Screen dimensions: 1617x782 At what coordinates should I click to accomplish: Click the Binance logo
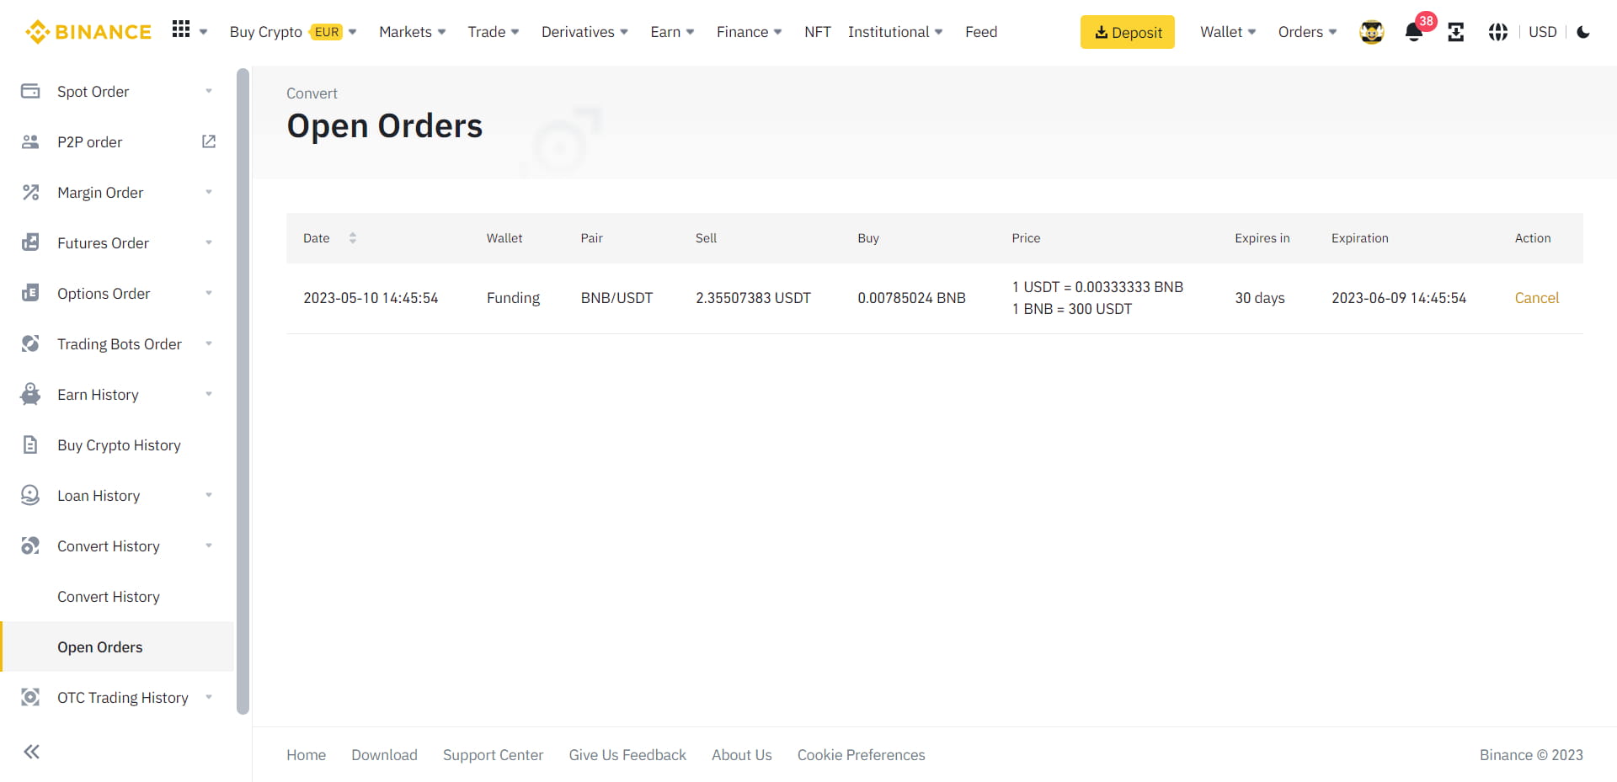coord(88,32)
